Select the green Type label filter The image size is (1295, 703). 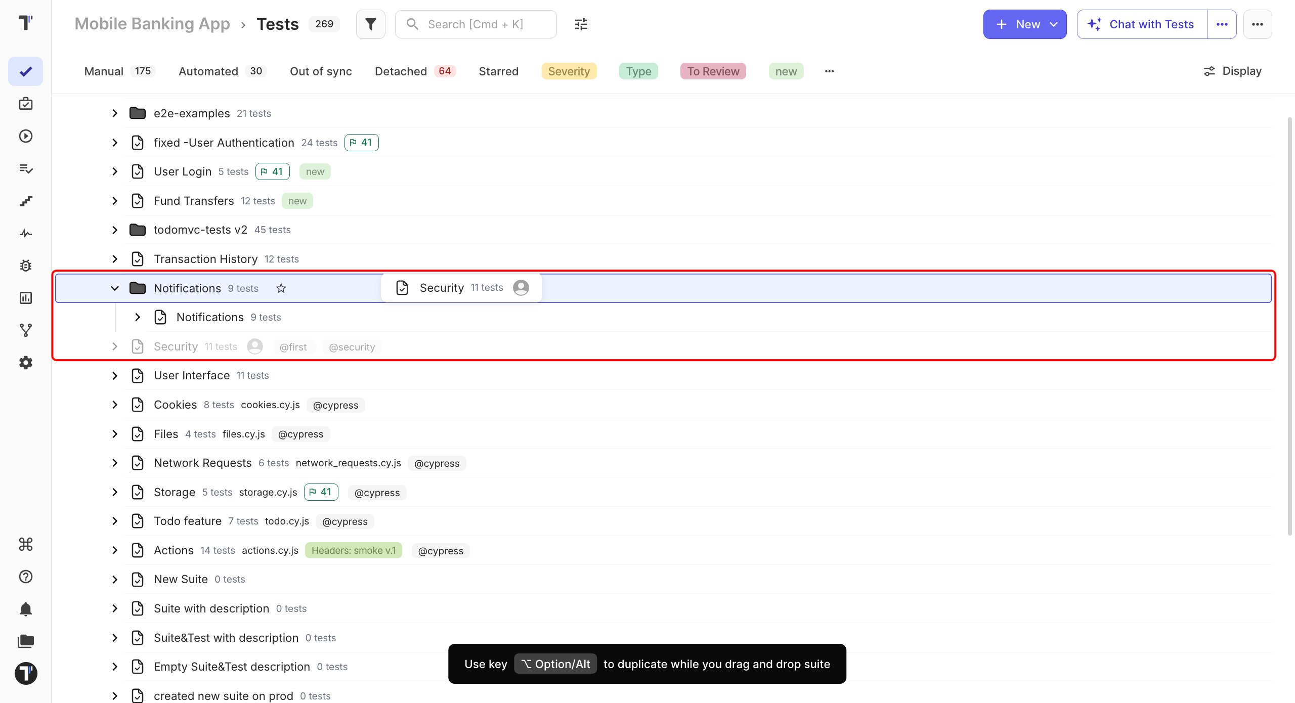(638, 71)
